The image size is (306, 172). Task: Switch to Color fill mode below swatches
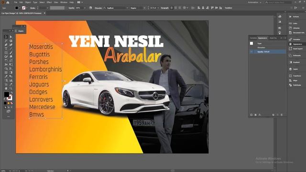(x=5, y=103)
